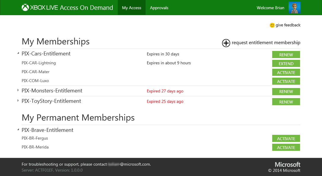
Task: Click the Welcome Brian text
Action: point(270,8)
